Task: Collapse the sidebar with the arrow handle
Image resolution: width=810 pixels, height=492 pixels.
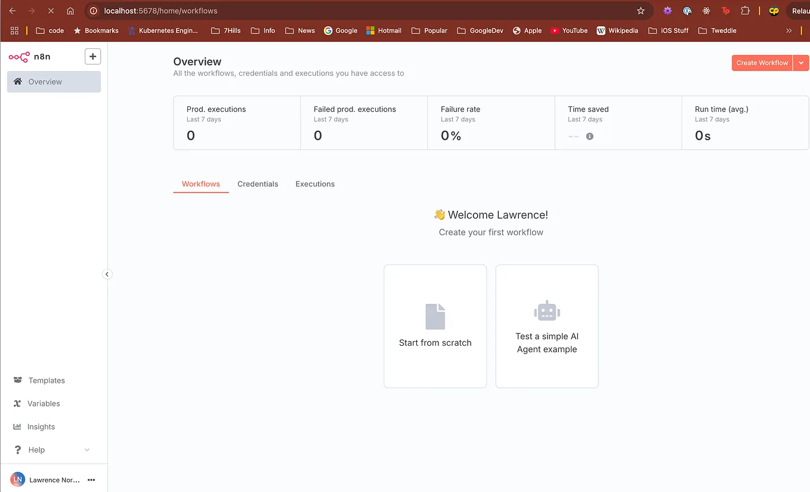Action: click(107, 274)
